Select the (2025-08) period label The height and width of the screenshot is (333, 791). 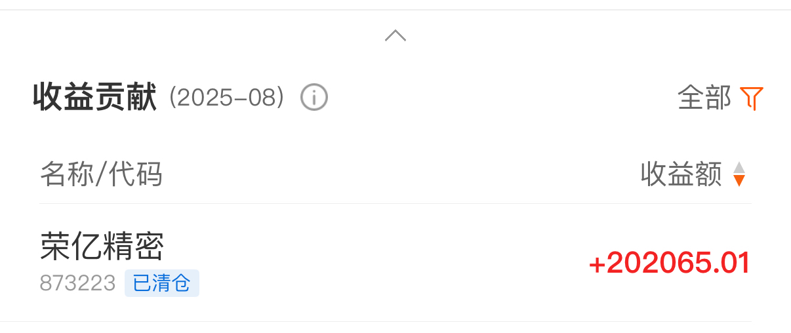(227, 98)
